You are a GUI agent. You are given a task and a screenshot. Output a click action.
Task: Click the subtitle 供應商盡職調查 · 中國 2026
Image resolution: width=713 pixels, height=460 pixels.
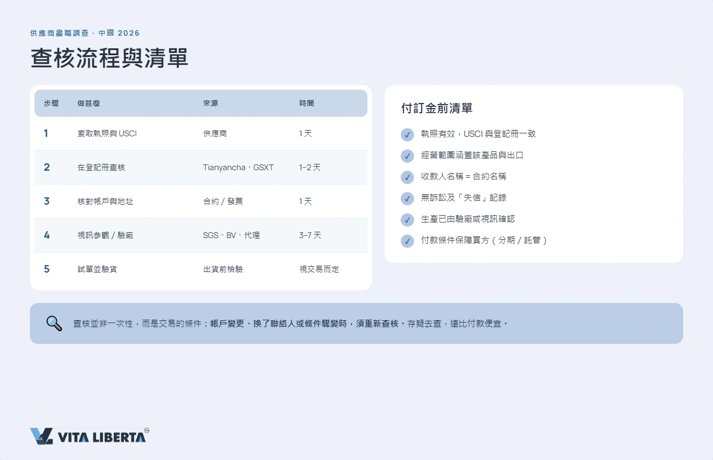85,33
